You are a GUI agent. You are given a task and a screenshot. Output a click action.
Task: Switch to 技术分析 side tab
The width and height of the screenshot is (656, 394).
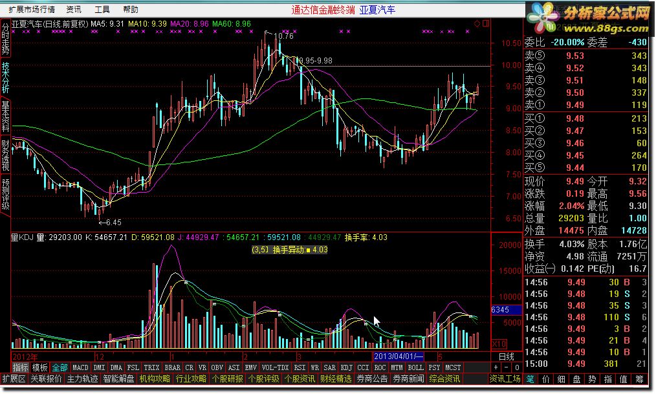[x=5, y=78]
